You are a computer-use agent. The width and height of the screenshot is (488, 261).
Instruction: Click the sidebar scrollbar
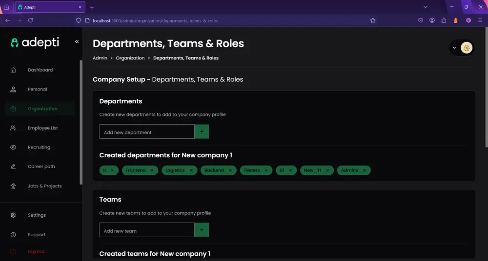coord(81,122)
